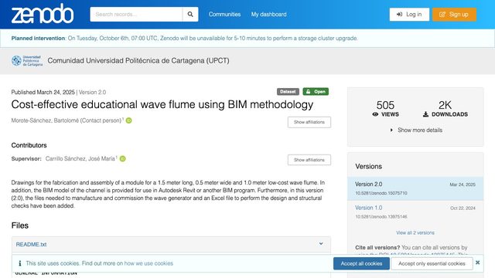Collapse the README.txt file preview chevron
The width and height of the screenshot is (495, 278).
(x=321, y=244)
